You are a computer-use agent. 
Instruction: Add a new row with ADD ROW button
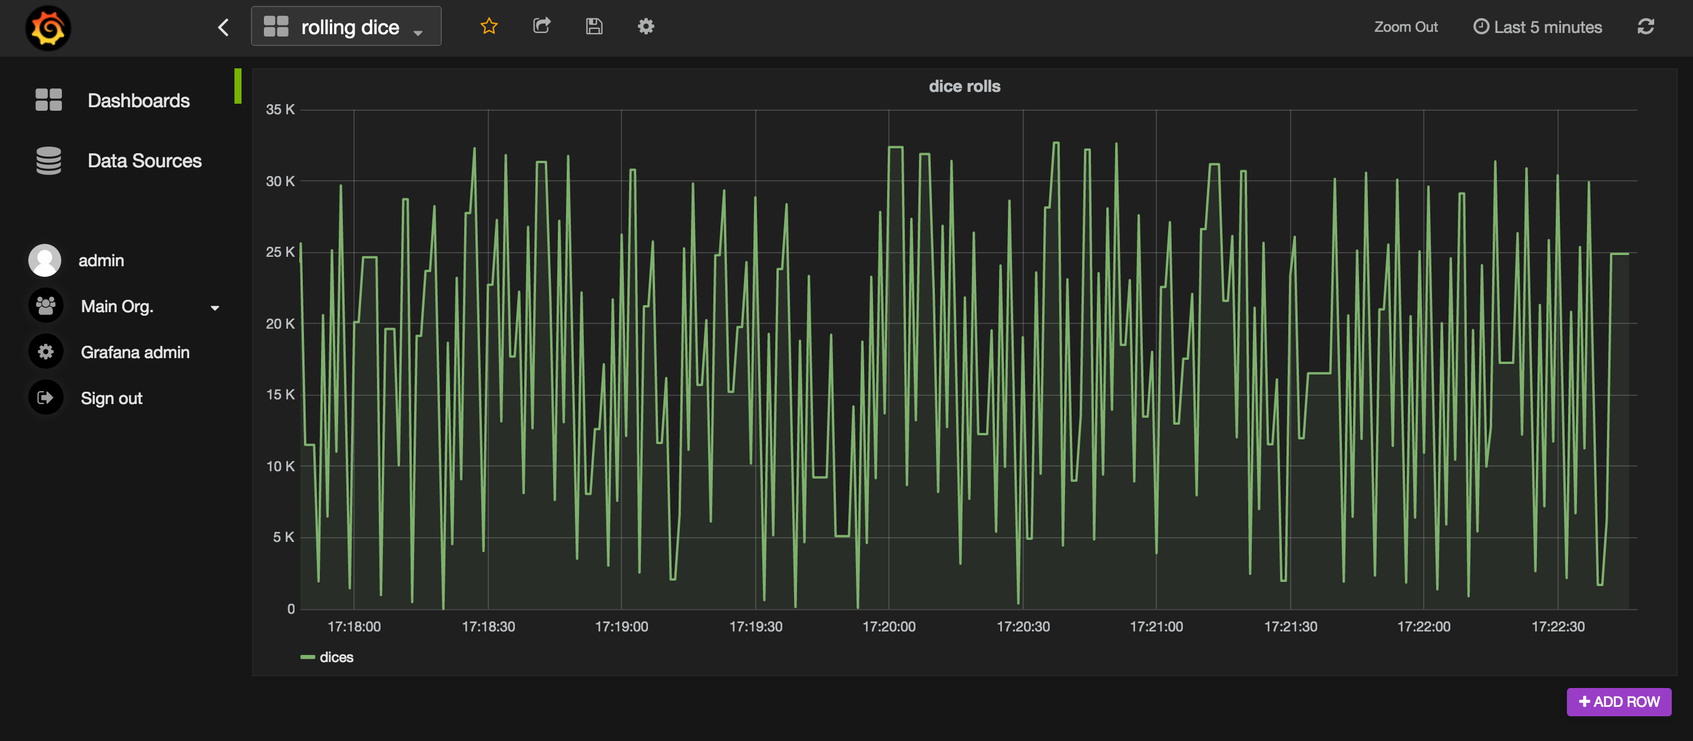point(1619,702)
